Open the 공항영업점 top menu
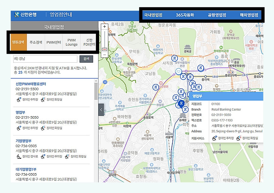The image size is (274, 193). 217,15
